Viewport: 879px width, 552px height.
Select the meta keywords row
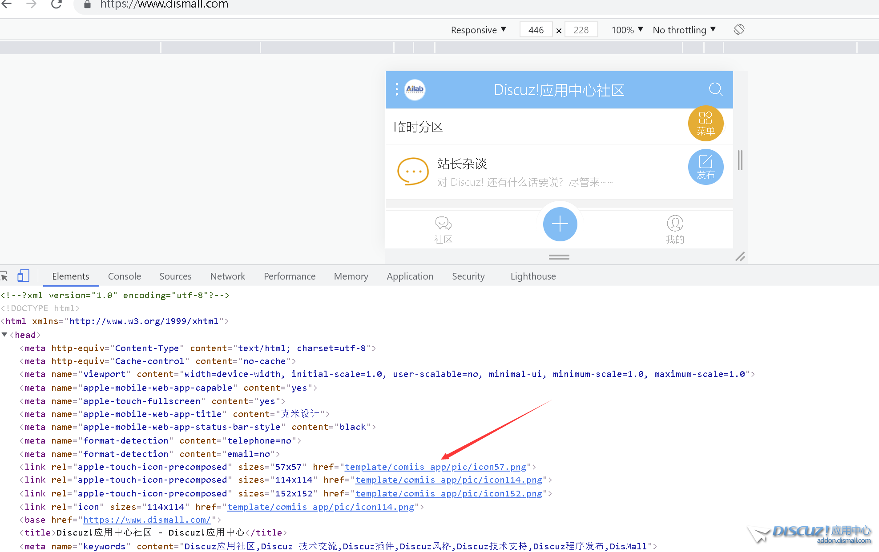(338, 546)
